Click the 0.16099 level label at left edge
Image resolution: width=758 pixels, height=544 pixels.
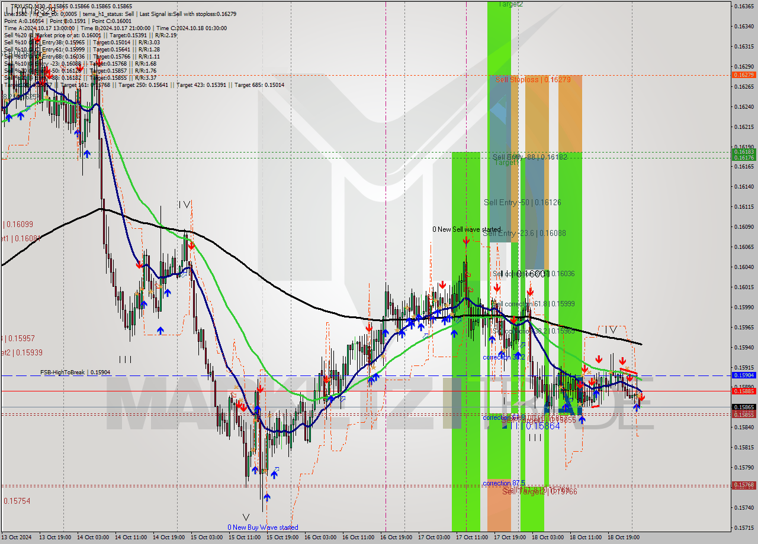(x=18, y=225)
